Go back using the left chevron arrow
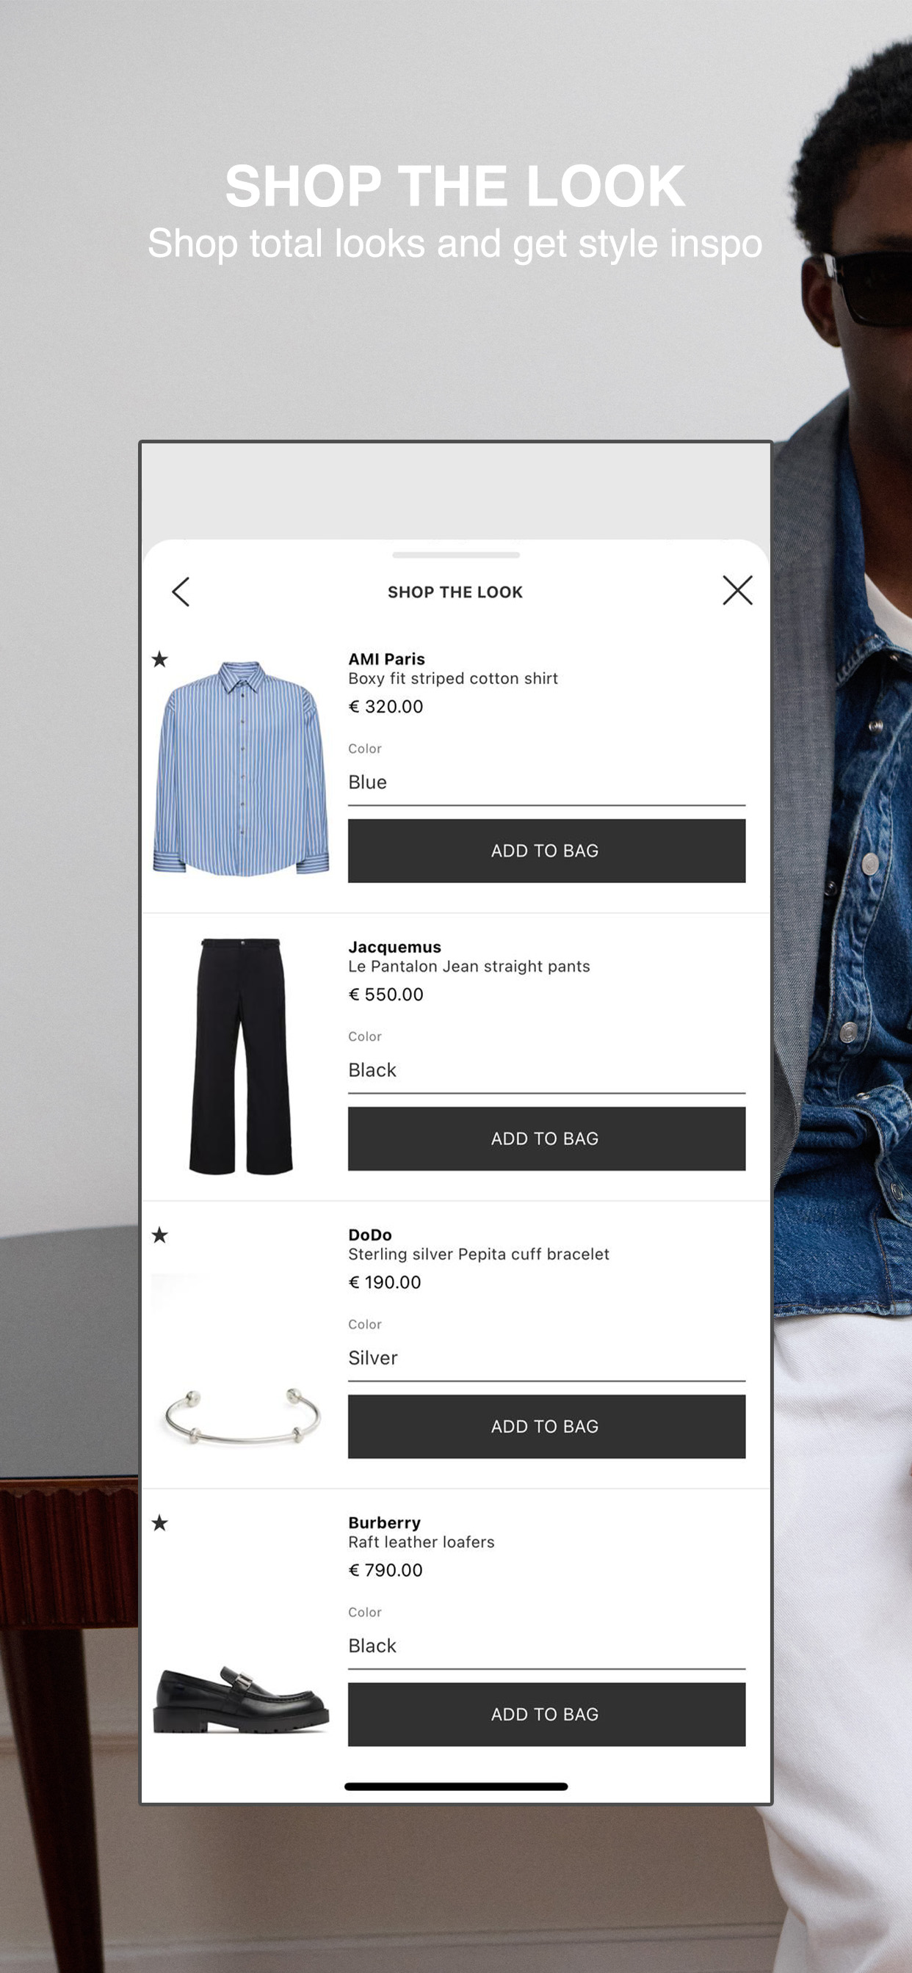Viewport: 912px width, 1973px height. (181, 592)
